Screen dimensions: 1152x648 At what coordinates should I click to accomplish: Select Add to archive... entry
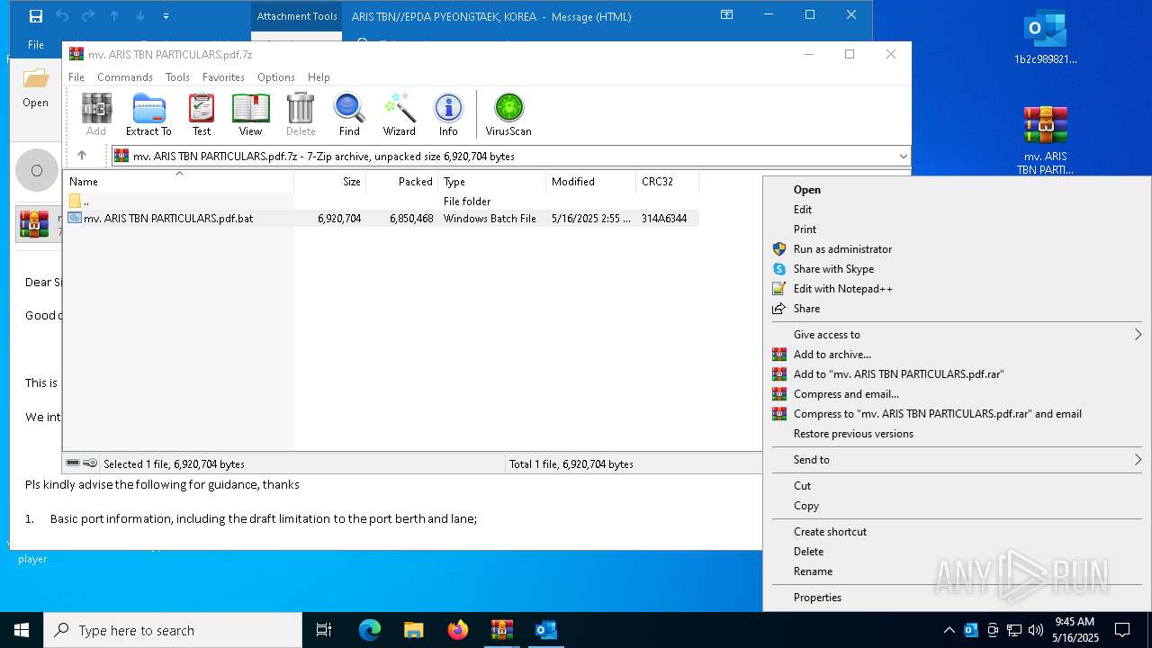957,354
